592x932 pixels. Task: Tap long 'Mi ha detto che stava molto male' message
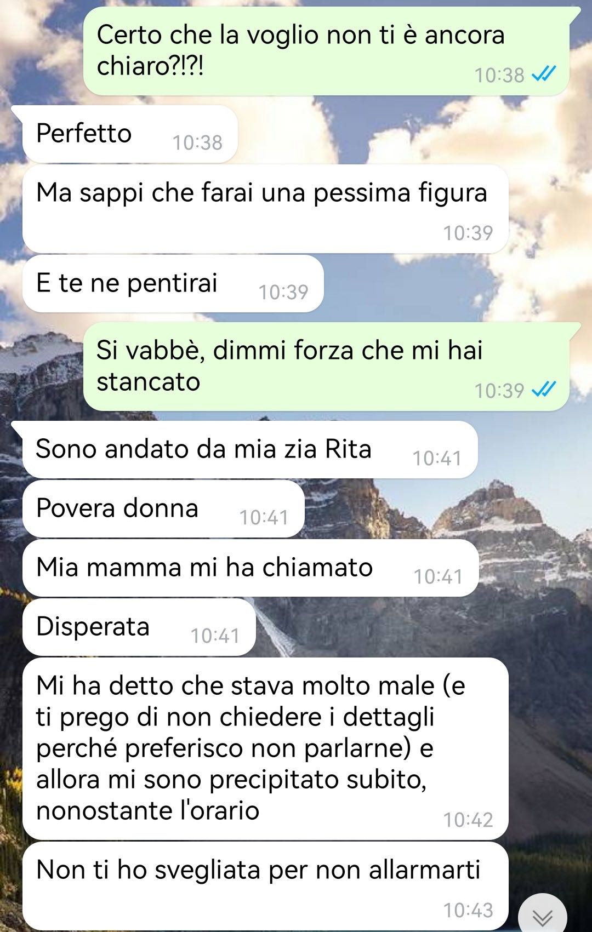pos(265,748)
